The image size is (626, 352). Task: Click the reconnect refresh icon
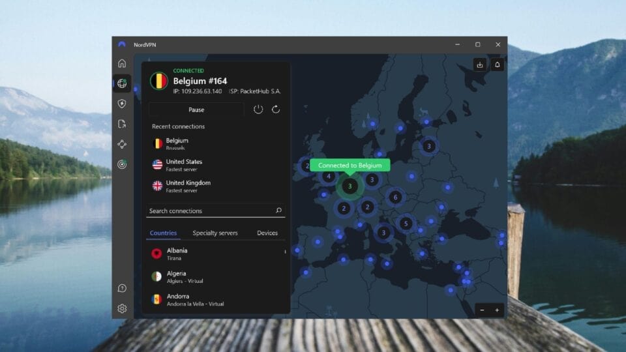[275, 110]
